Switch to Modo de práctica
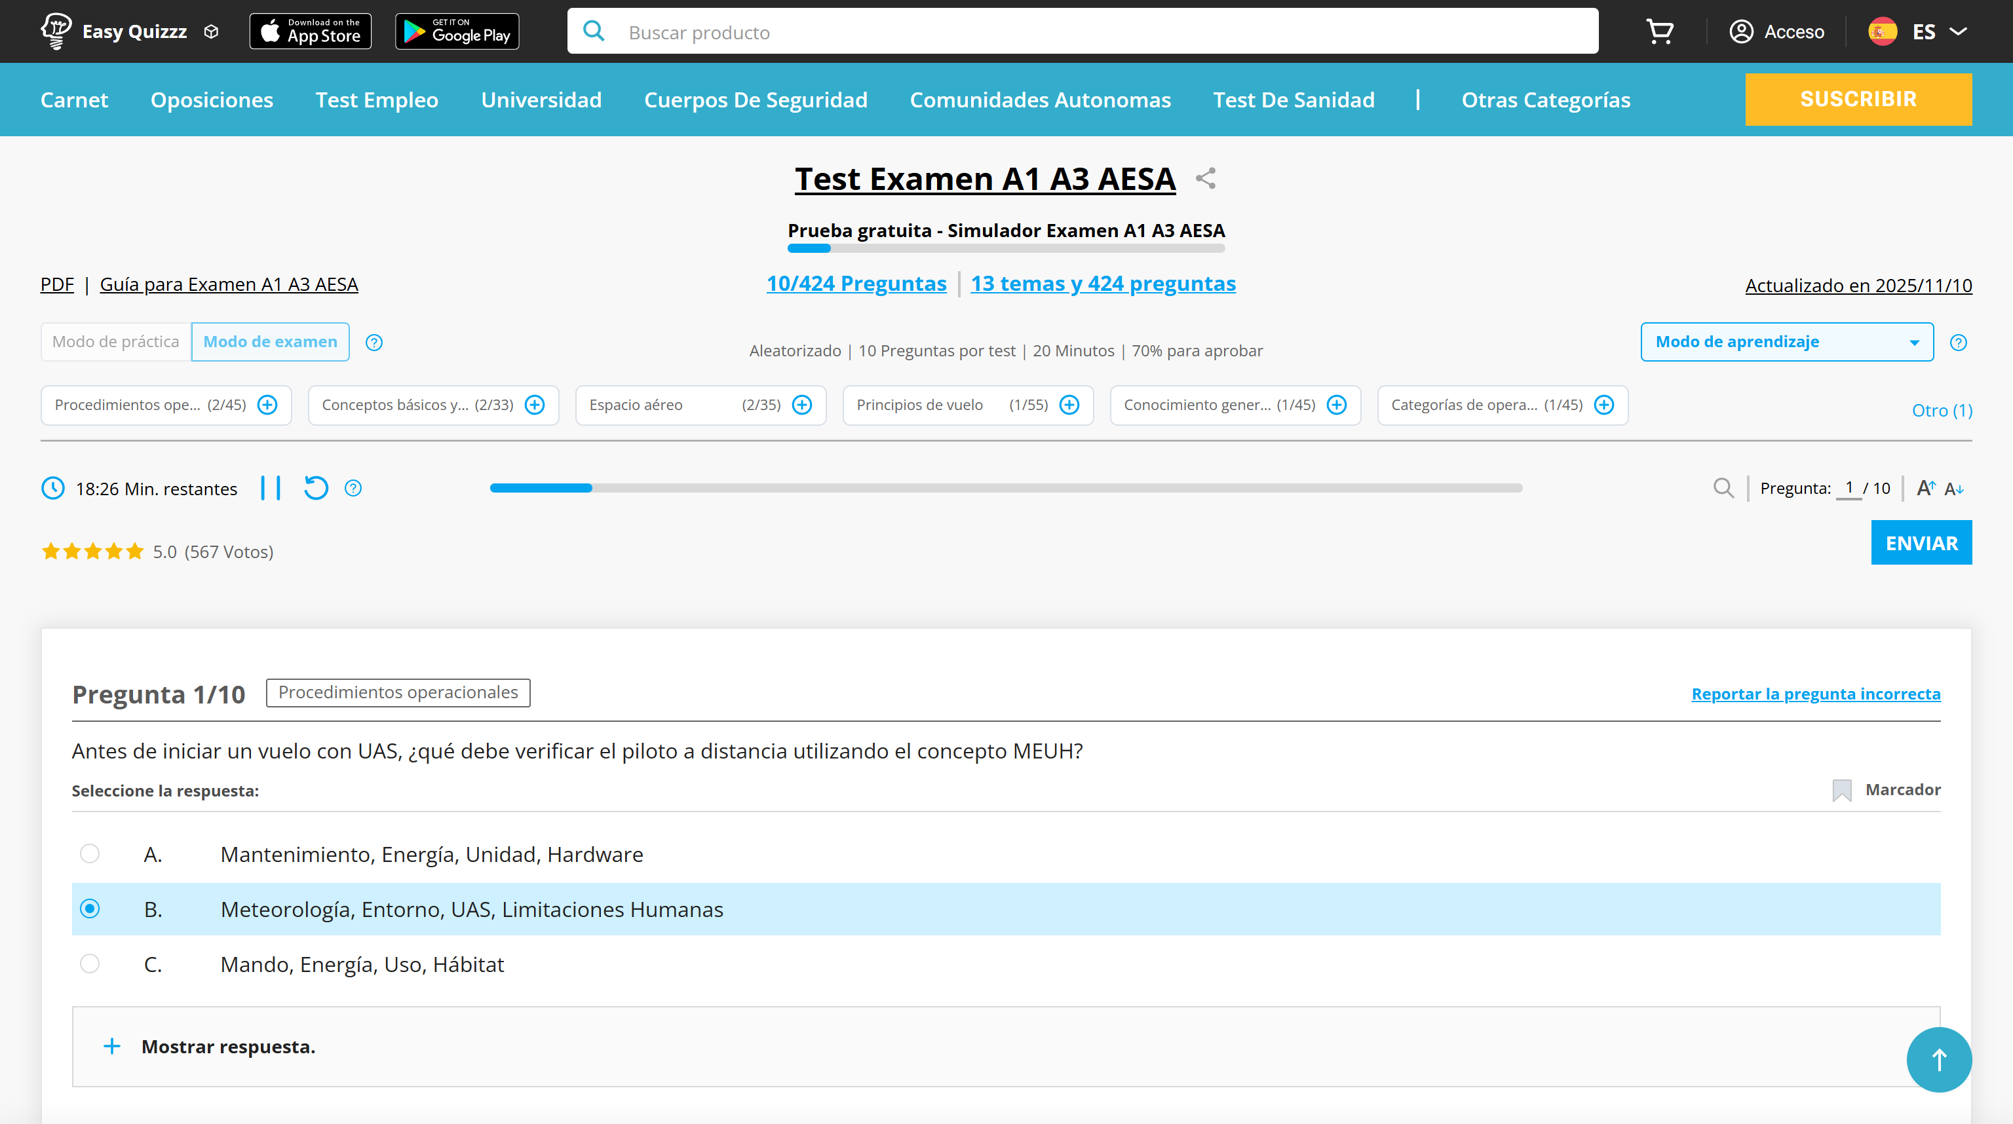The image size is (2013, 1124). click(x=115, y=341)
